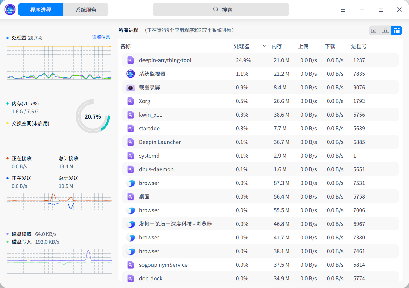Click the 交换空间(未启用) label
This screenshot has height=288, width=409.
[x=31, y=123]
